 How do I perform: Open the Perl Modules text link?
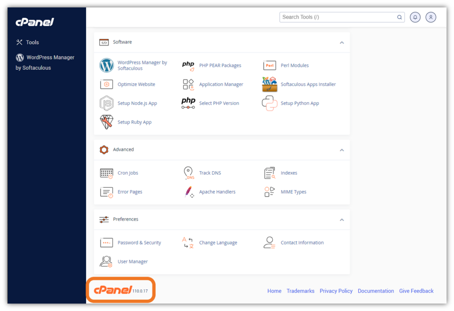pos(294,65)
